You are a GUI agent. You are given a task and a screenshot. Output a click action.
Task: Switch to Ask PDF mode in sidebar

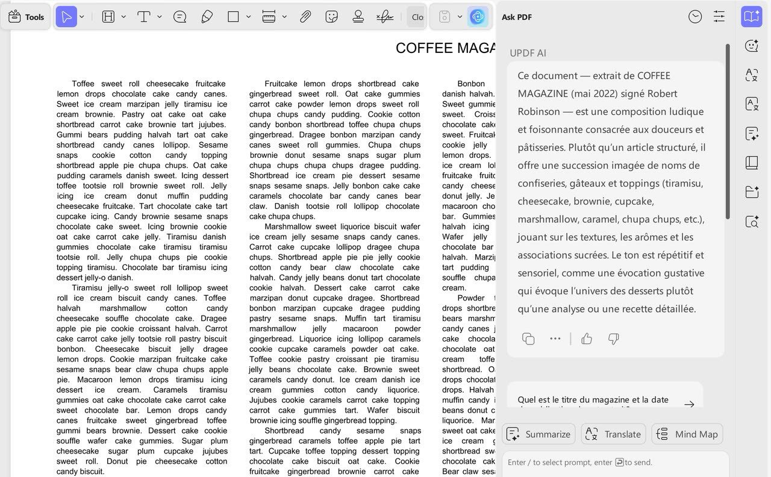[752, 17]
